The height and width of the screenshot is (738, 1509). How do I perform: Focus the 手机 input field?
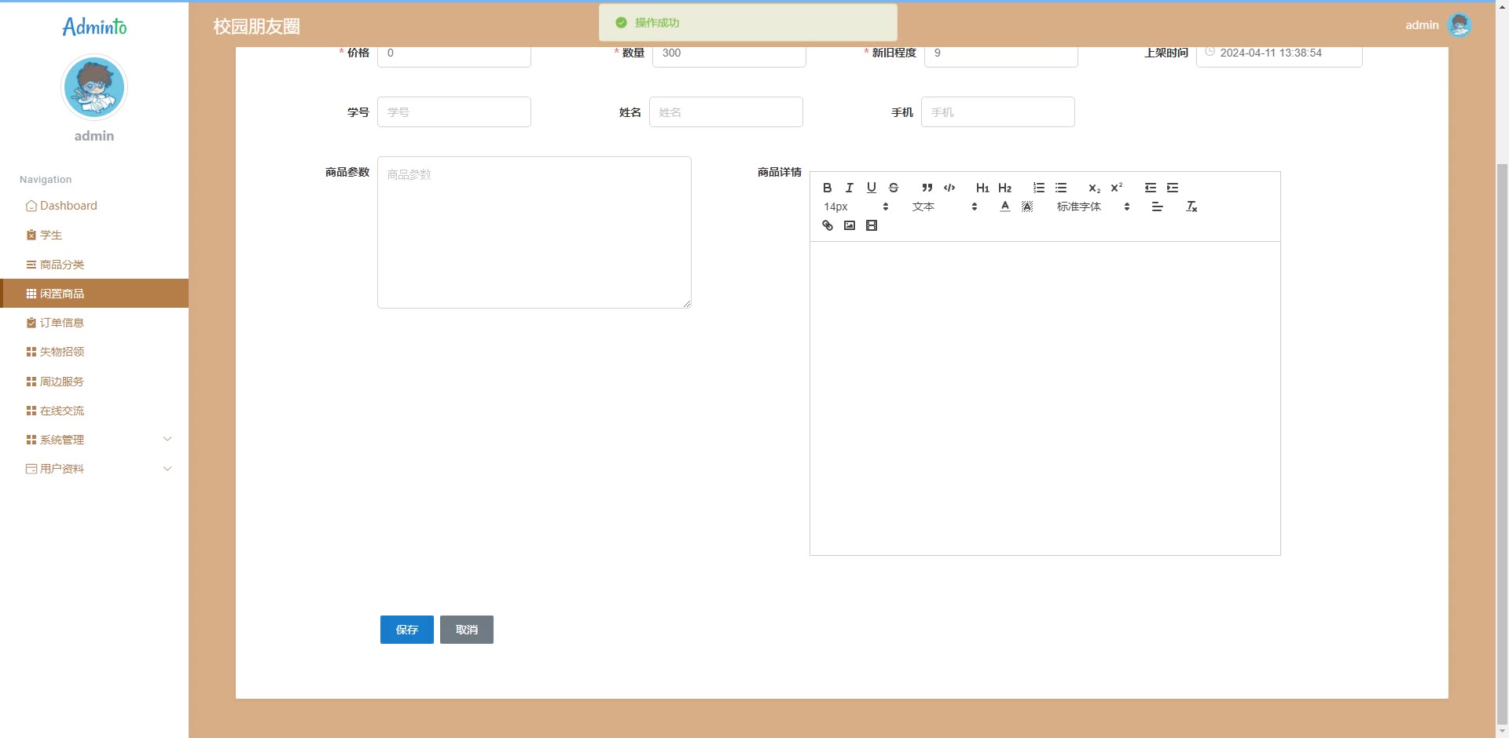[998, 112]
